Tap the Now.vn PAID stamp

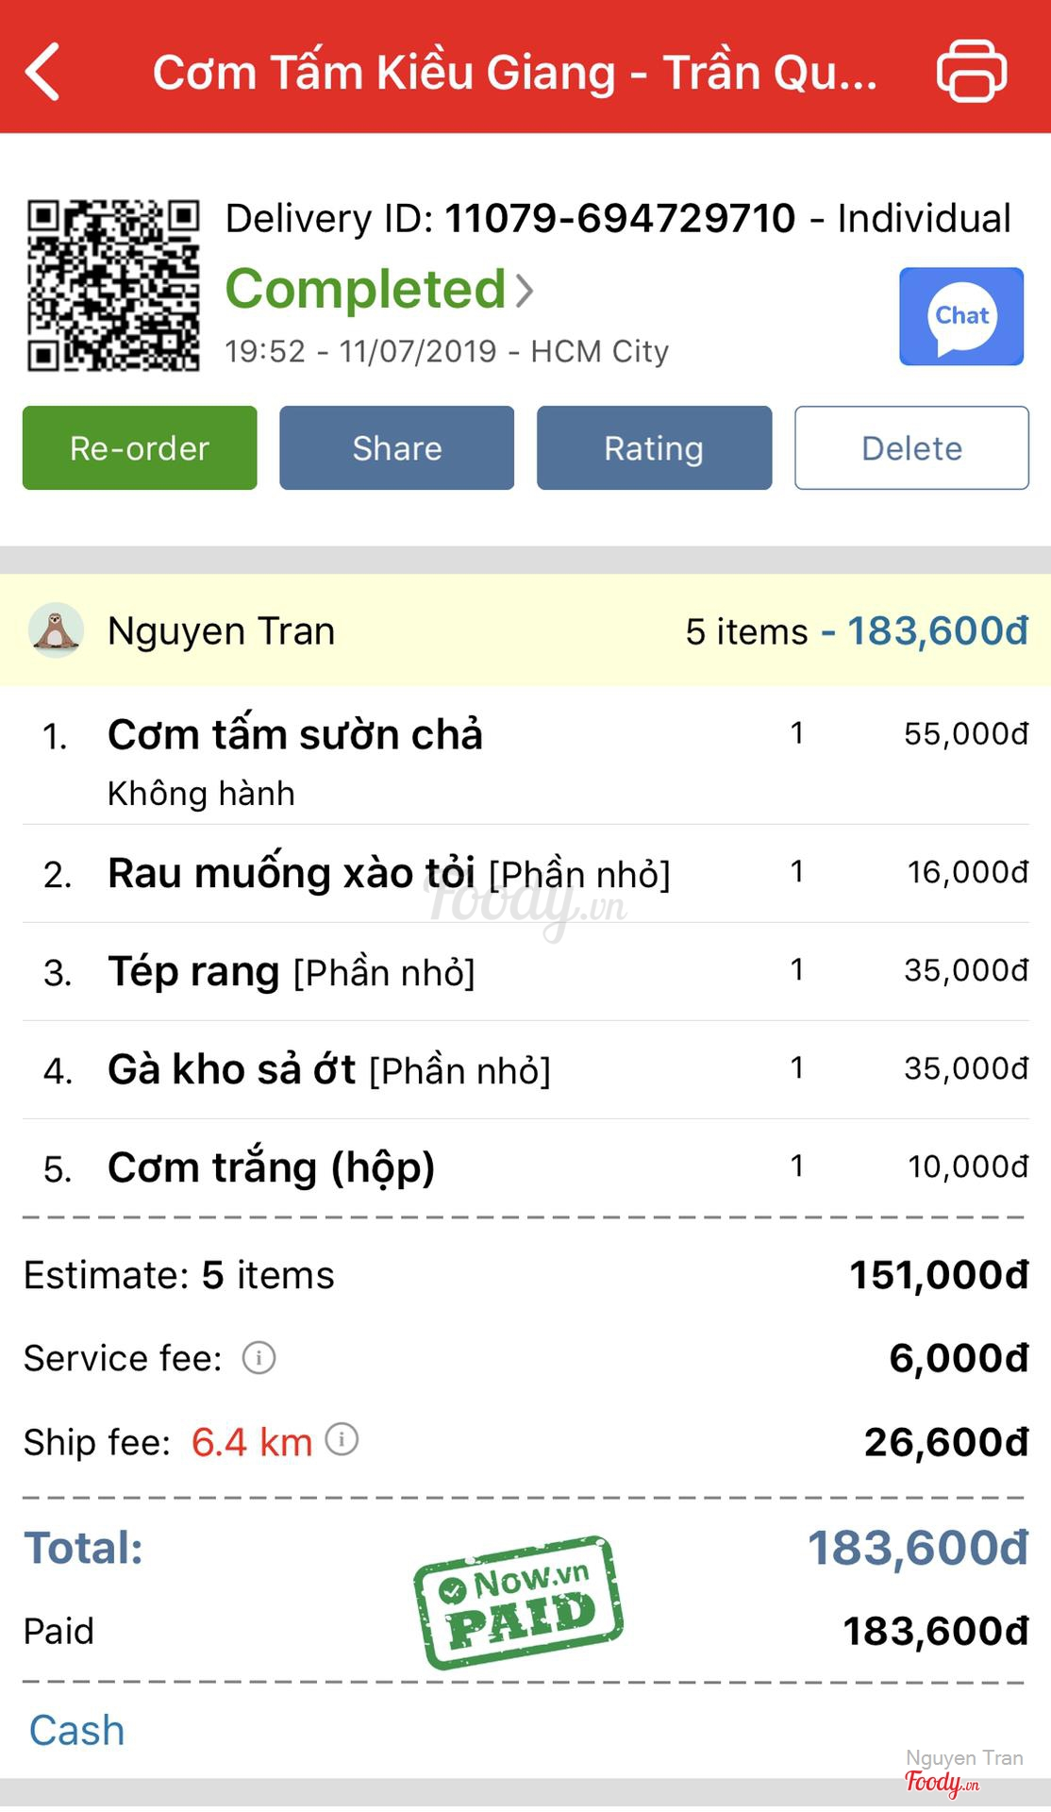[x=518, y=1603]
